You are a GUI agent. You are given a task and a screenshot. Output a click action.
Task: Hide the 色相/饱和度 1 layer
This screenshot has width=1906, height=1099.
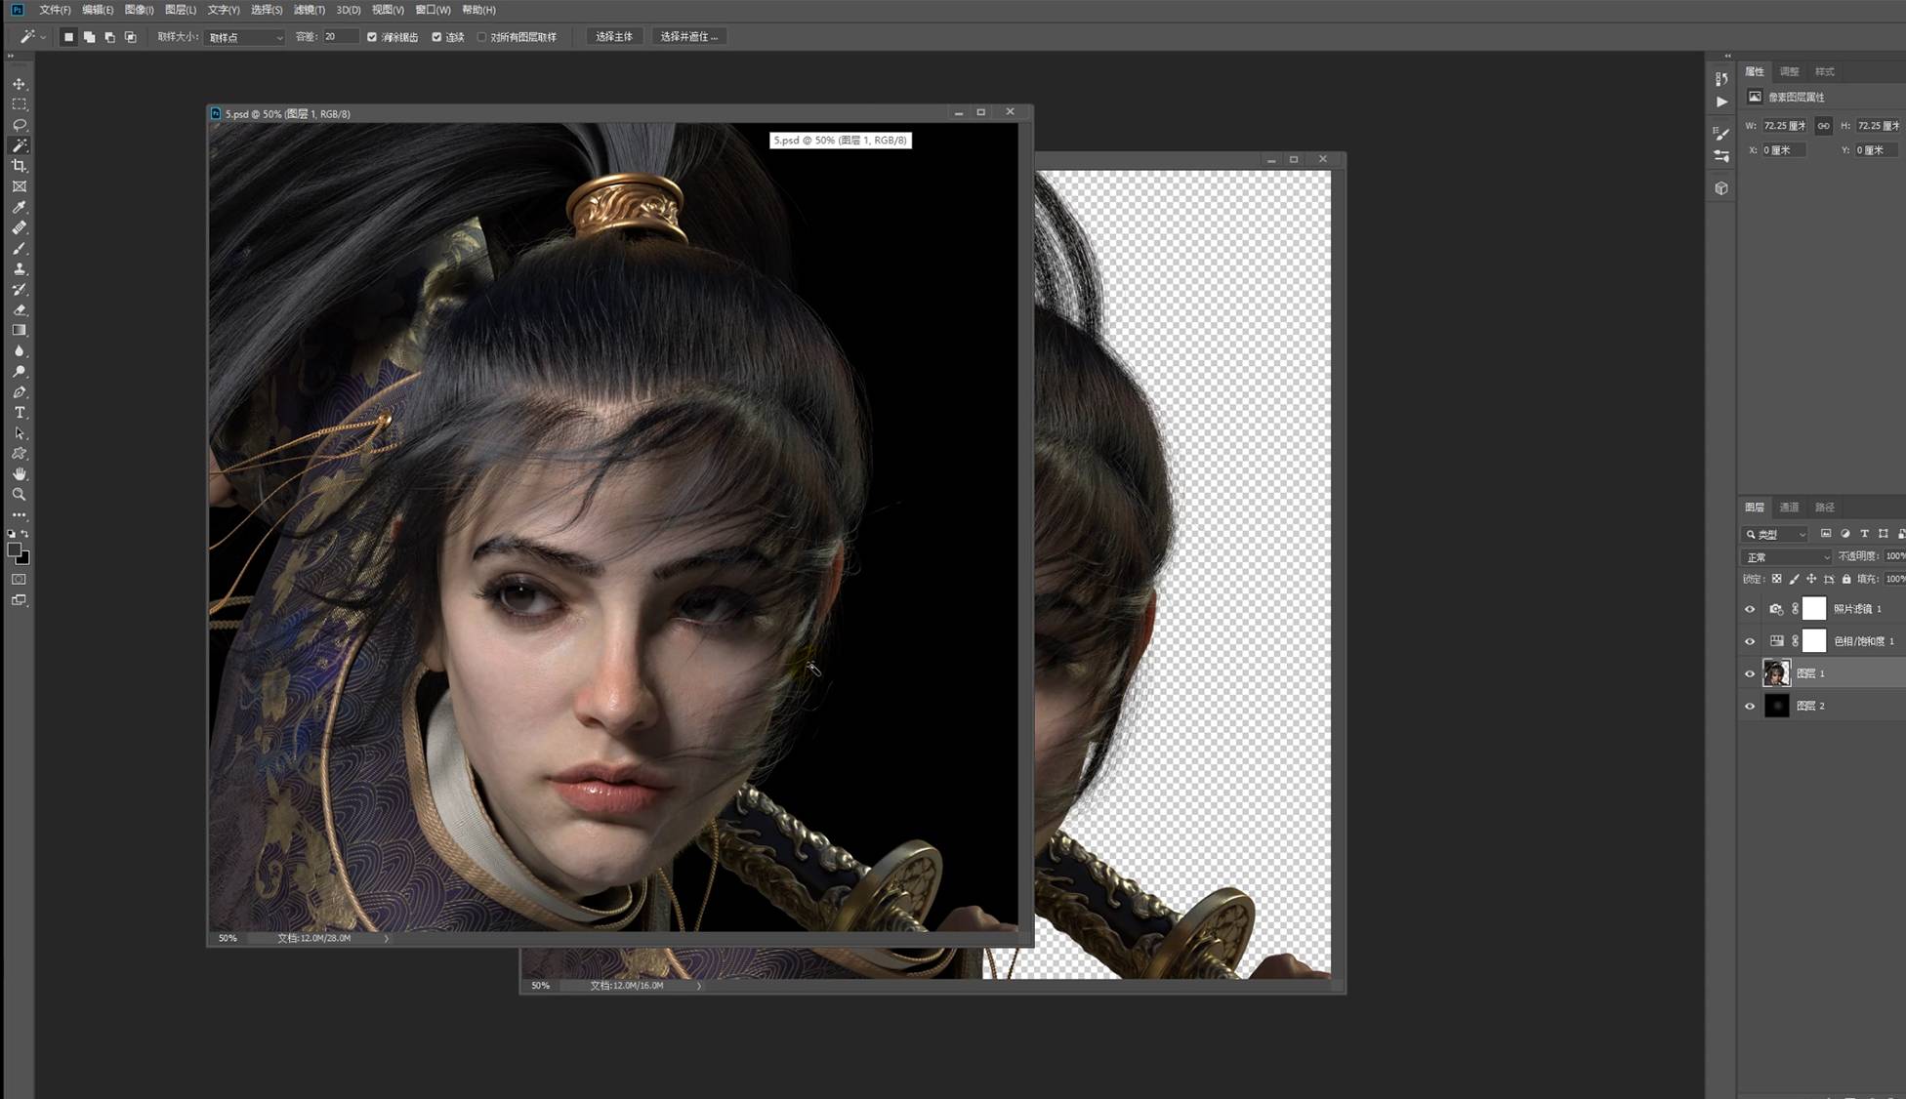(1750, 641)
